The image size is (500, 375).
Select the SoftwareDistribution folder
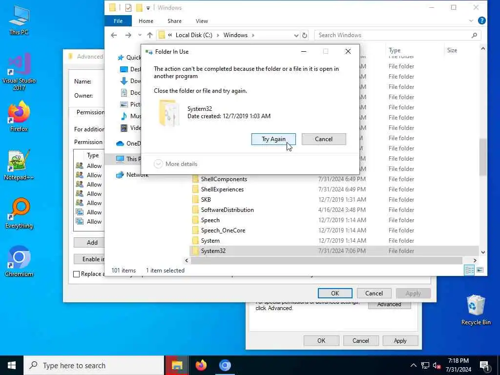click(228, 210)
